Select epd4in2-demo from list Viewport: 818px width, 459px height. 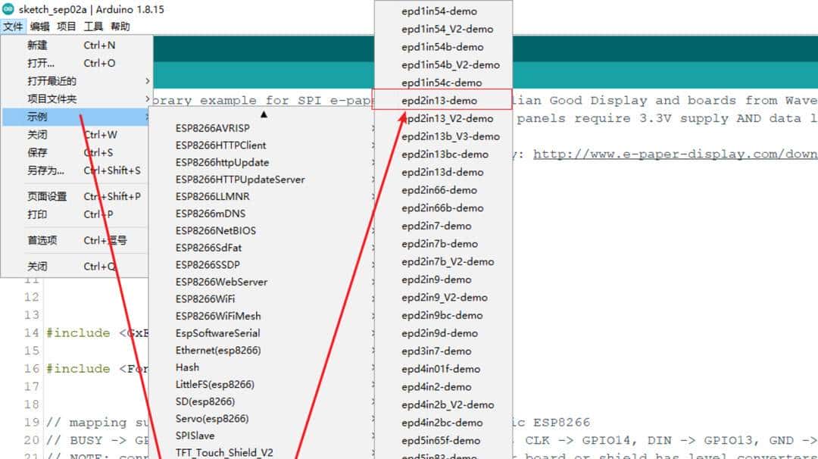tap(436, 387)
